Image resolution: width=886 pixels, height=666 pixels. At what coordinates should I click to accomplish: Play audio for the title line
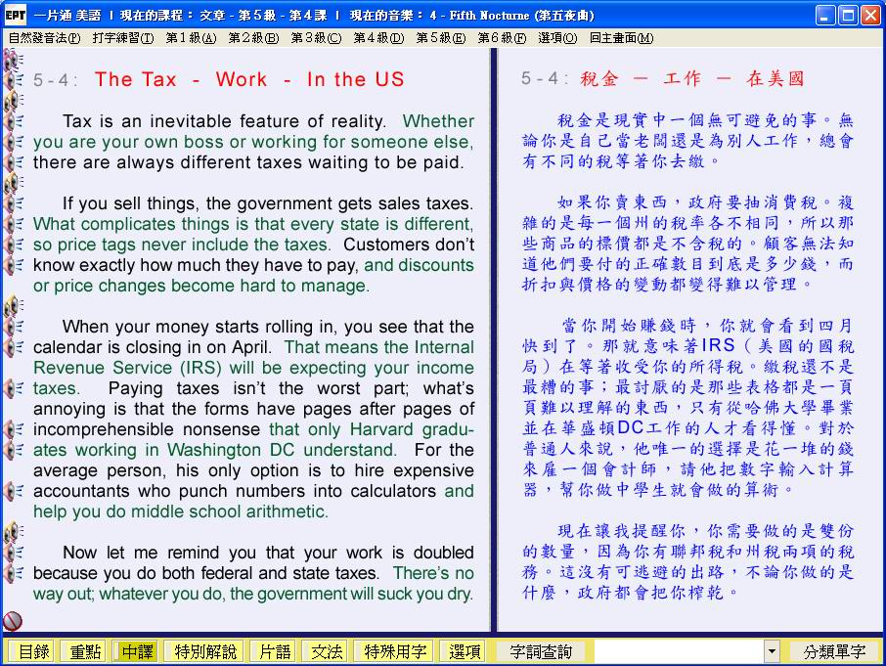[15, 80]
